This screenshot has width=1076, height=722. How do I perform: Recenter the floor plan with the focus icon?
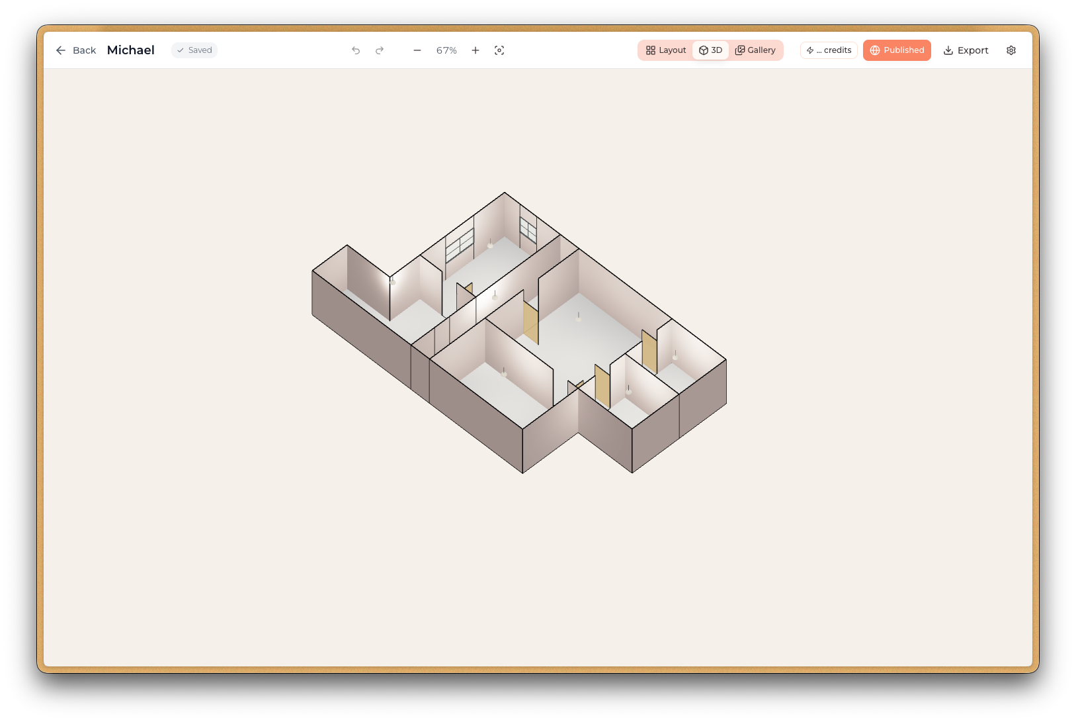(x=499, y=50)
